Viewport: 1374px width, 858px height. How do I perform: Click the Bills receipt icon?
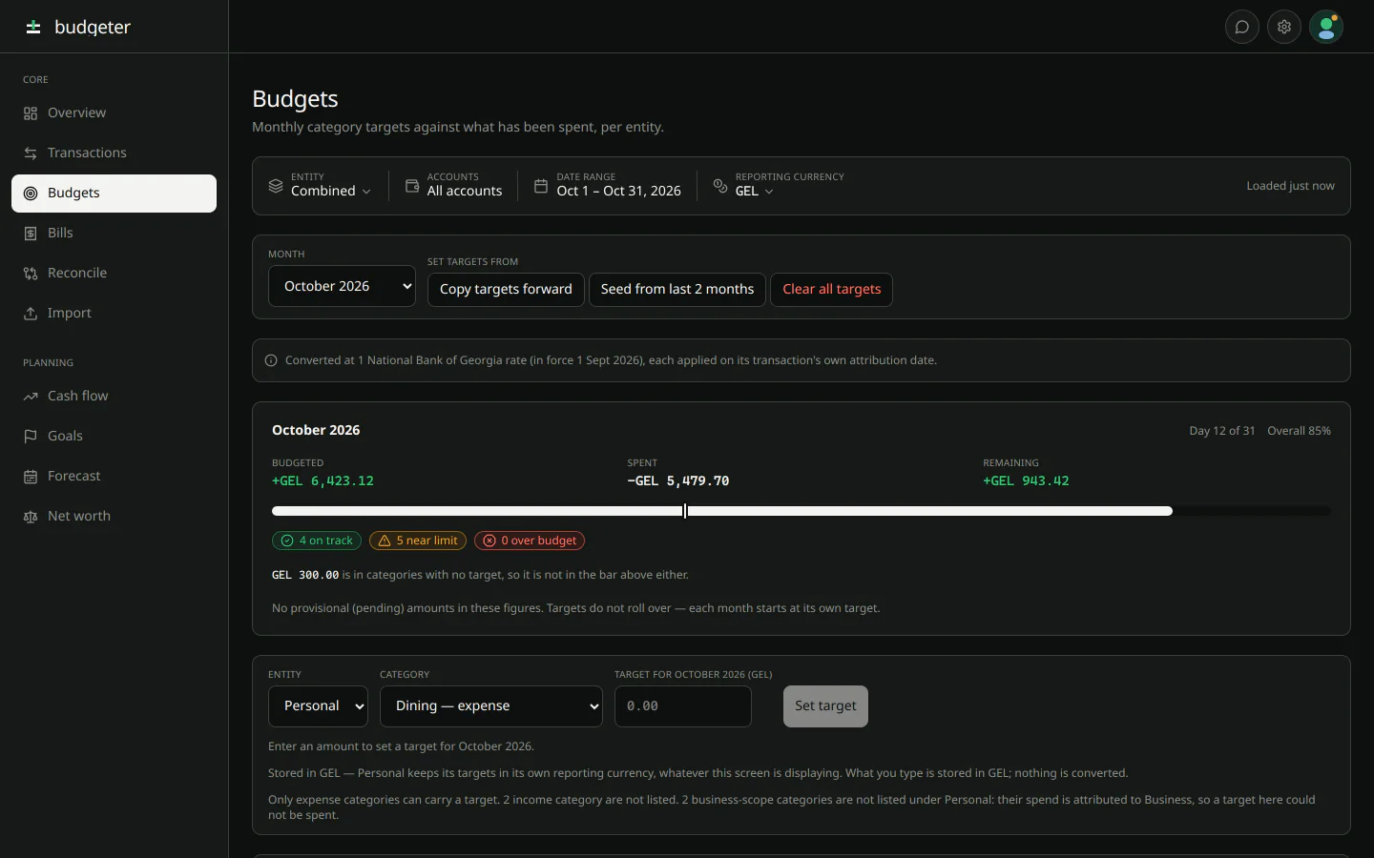(31, 234)
